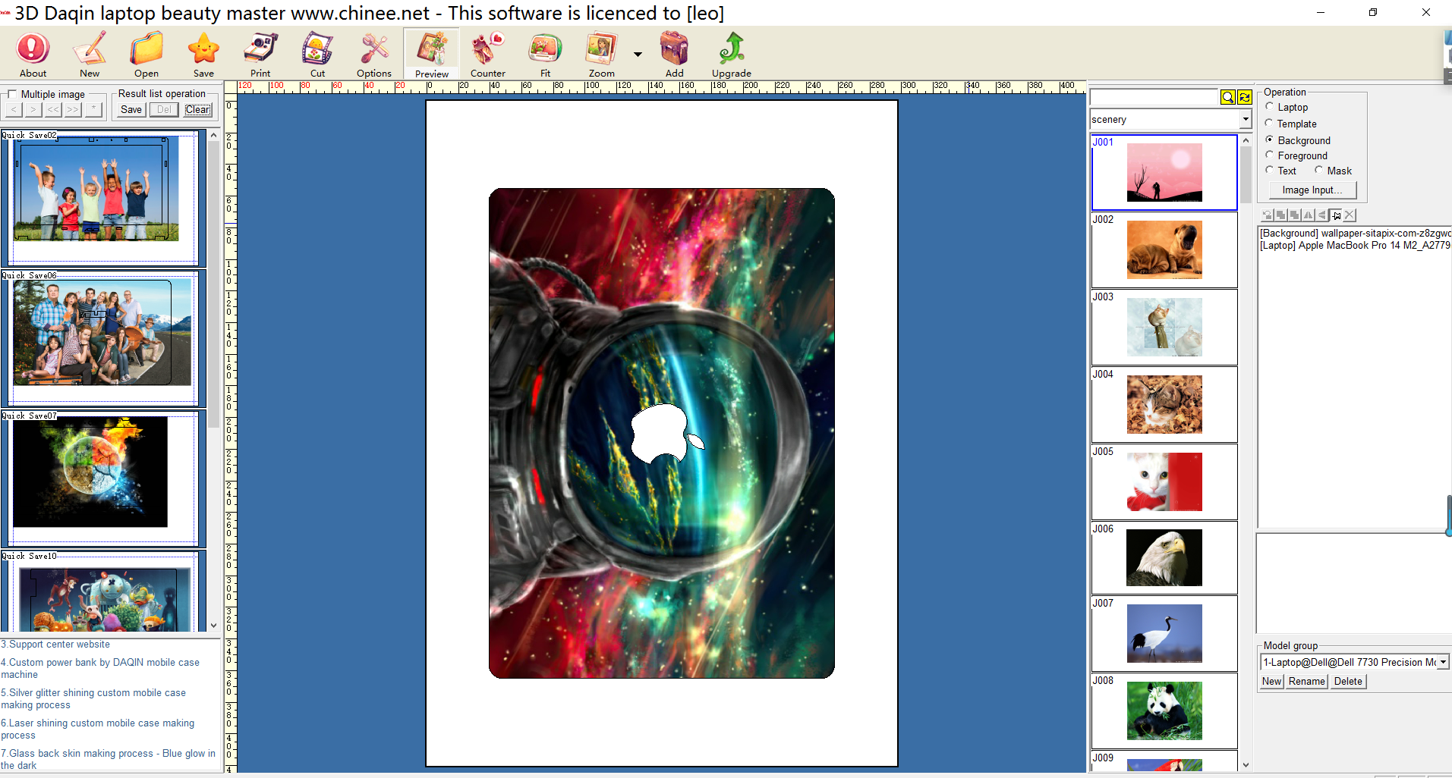Screen dimensions: 1452x778
Task: Click Rename under Model group
Action: pos(1306,681)
